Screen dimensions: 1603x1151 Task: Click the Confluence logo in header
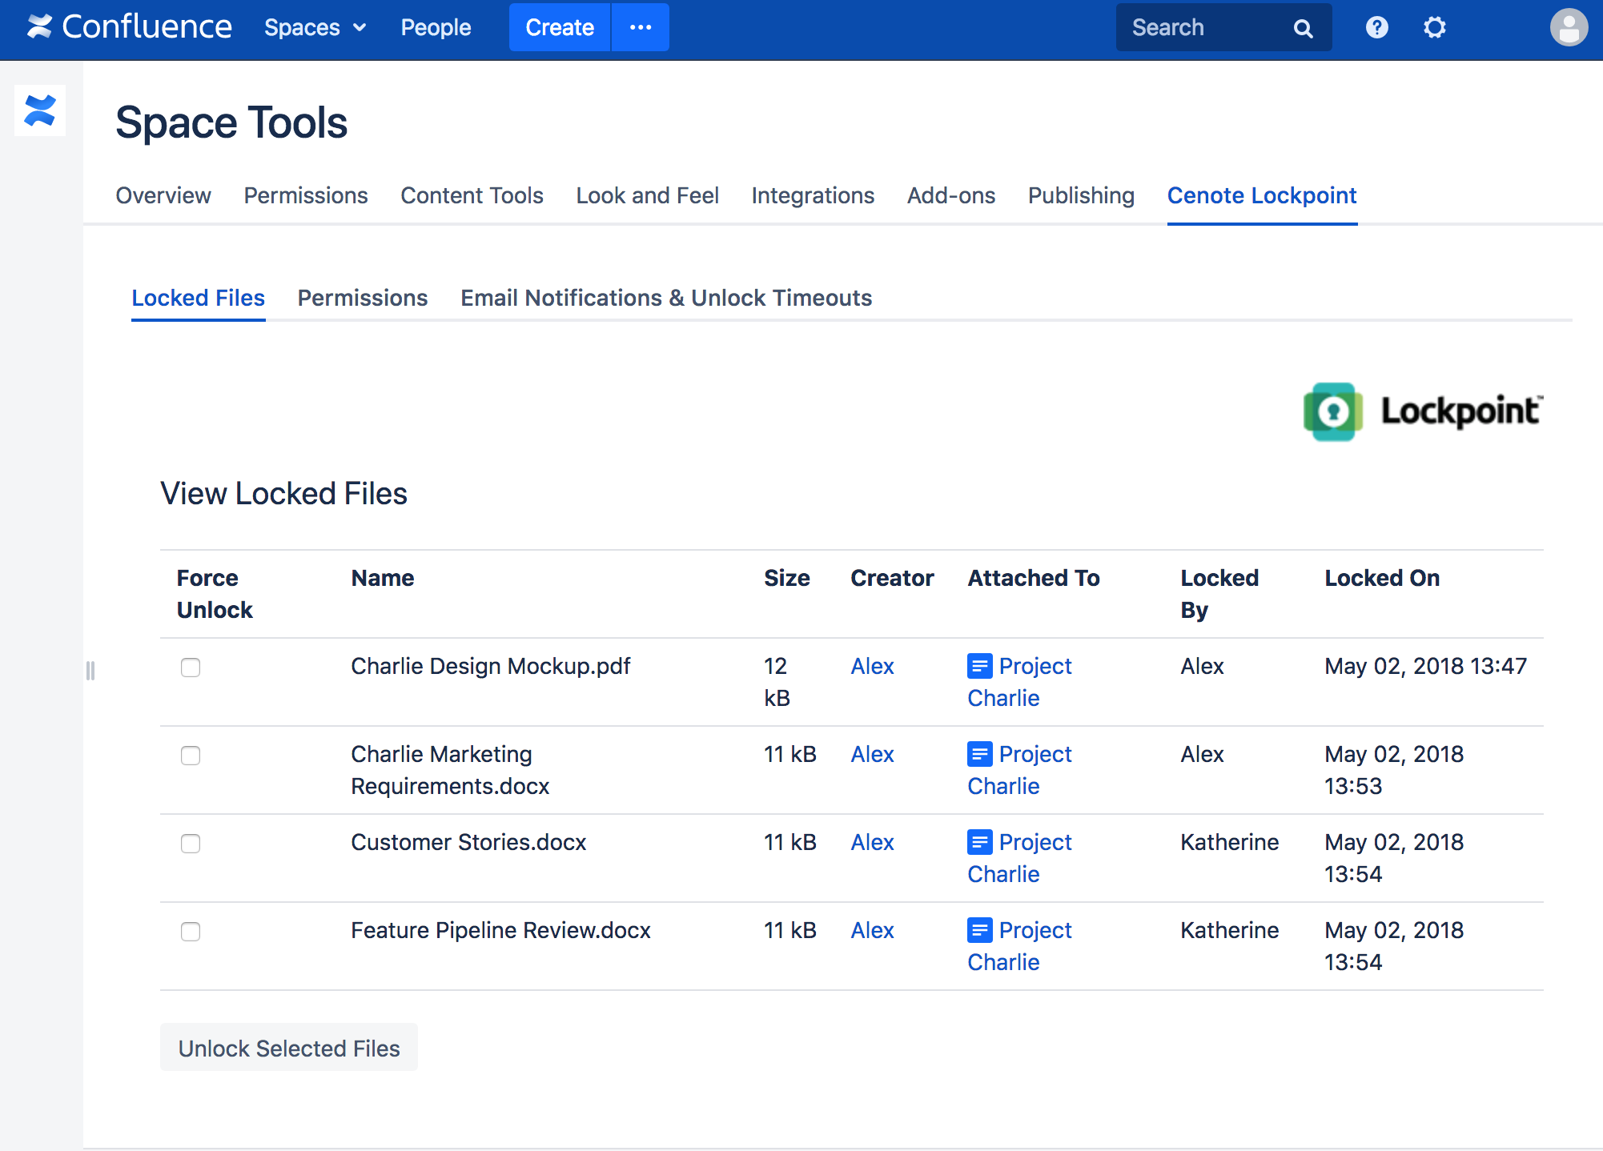130,27
